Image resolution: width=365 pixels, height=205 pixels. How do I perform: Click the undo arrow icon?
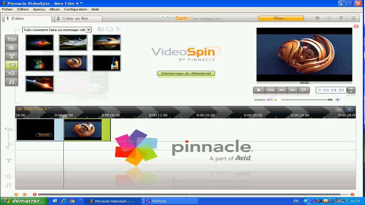(x=317, y=18)
